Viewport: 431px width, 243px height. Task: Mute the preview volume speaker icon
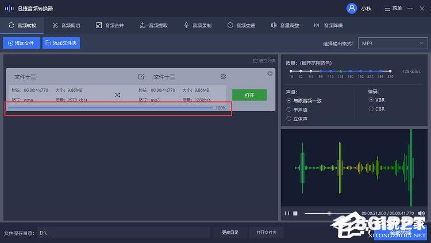click(421, 213)
